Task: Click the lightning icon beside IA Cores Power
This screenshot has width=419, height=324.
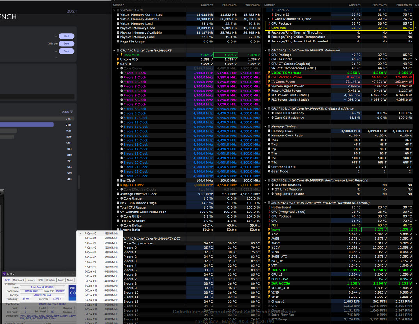Action: (x=269, y=82)
